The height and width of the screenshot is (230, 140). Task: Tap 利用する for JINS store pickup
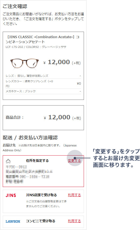[74, 195]
